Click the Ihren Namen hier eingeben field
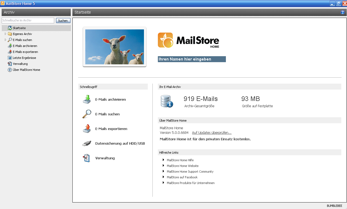 coord(192,59)
